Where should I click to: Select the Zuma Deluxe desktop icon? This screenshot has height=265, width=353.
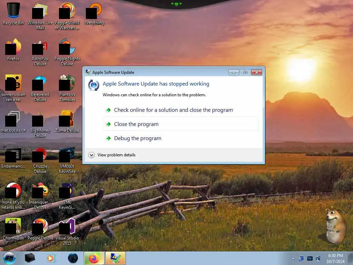click(67, 121)
